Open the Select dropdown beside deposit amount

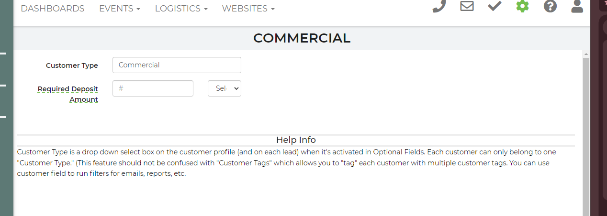[225, 88]
